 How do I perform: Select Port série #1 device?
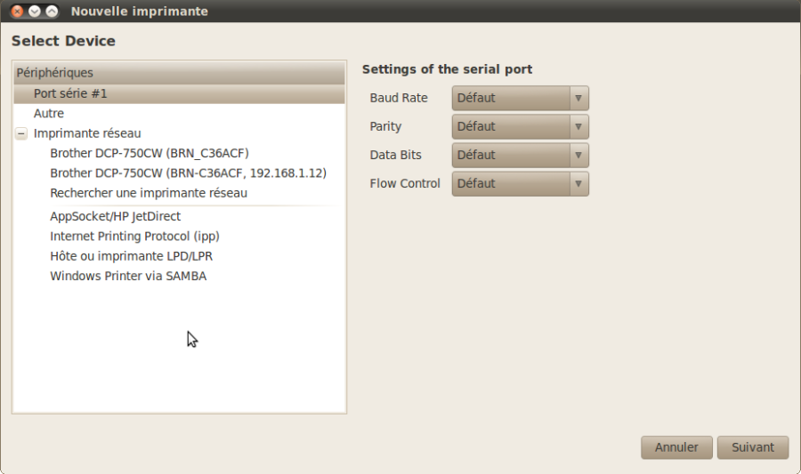pos(179,94)
